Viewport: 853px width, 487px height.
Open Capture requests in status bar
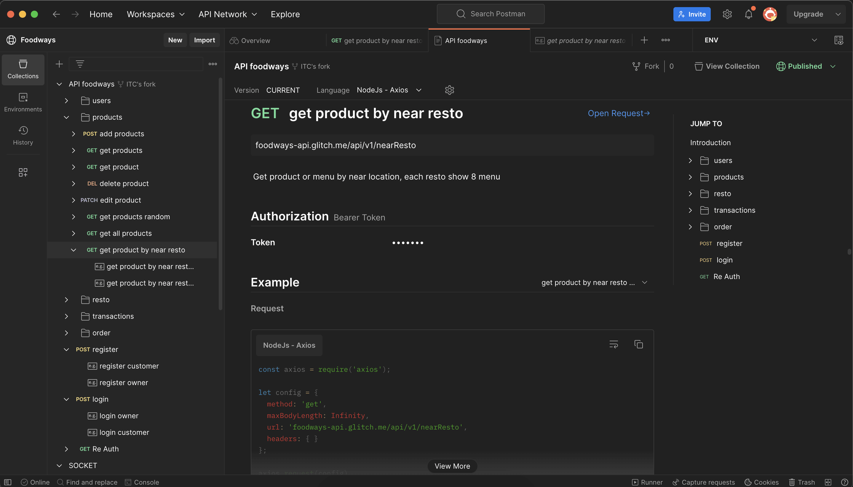703,482
